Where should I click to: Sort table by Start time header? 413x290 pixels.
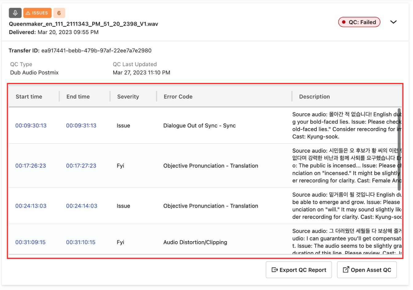pos(29,96)
